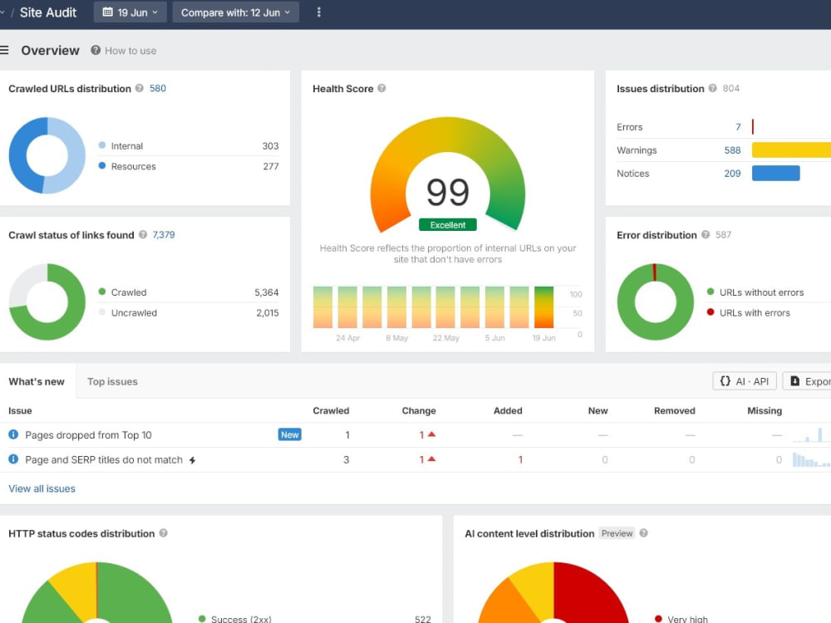831x623 pixels.
Task: Click the 7,379 links found count
Action: coord(164,235)
